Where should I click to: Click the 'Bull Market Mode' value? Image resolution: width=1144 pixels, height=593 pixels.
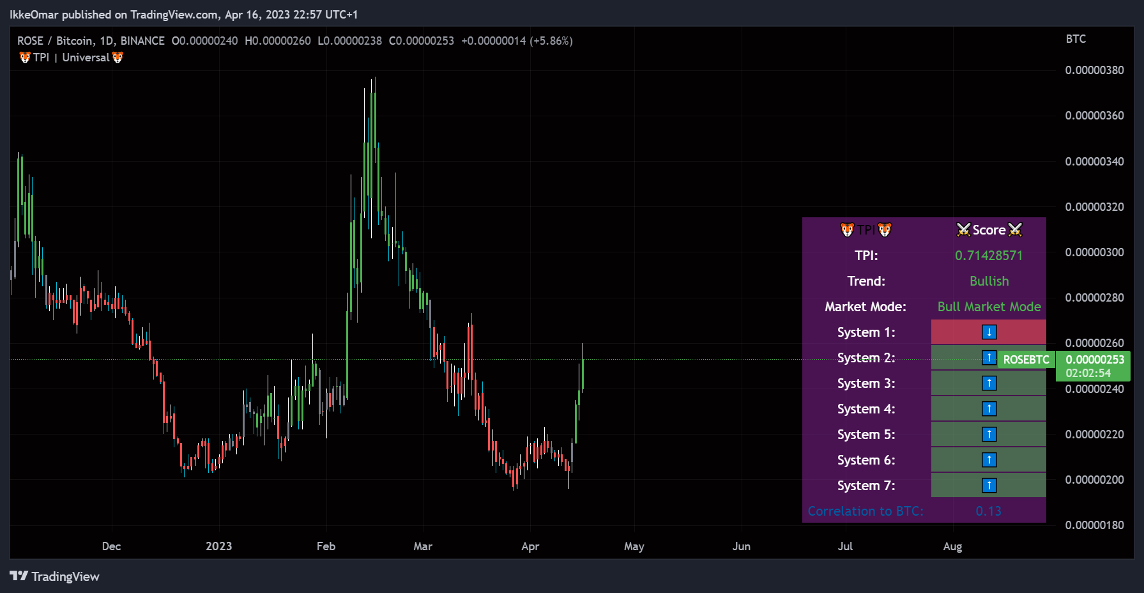[989, 307]
